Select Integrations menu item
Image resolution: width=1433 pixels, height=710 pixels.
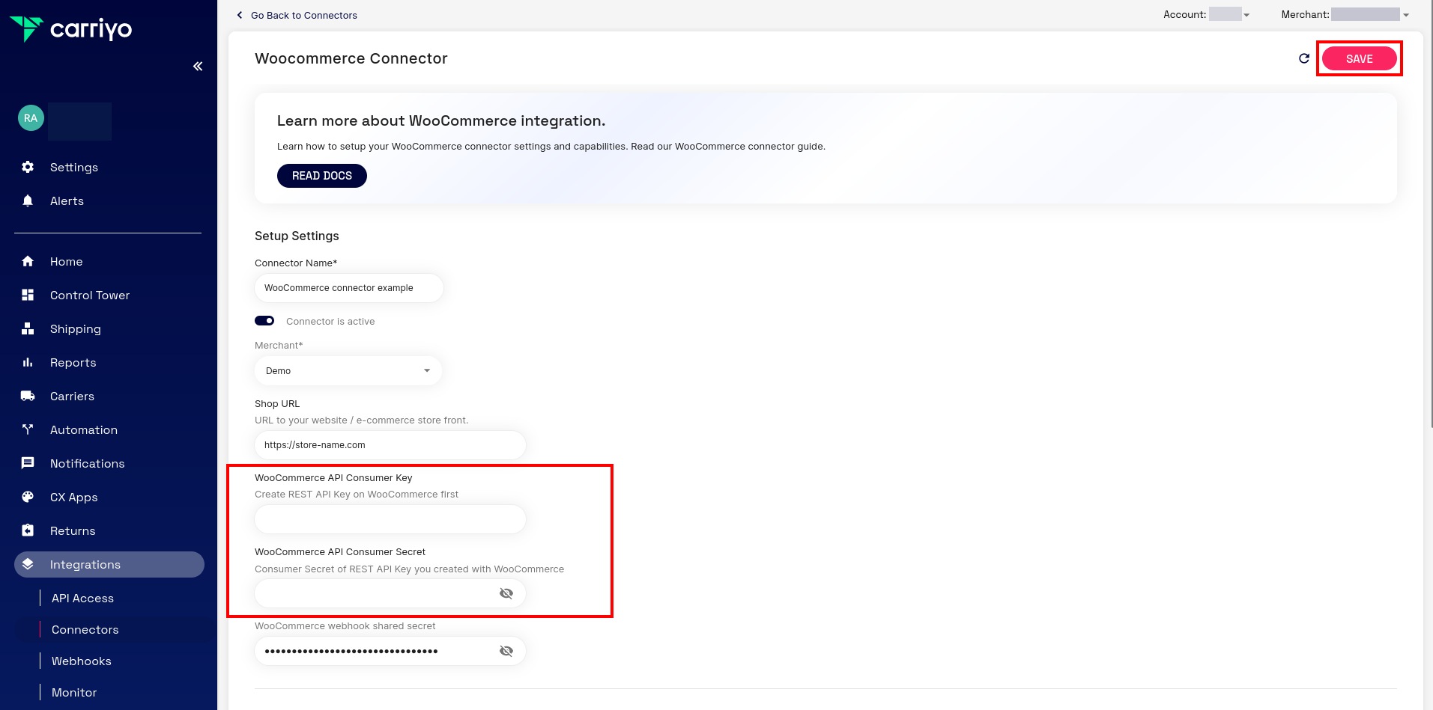109,564
